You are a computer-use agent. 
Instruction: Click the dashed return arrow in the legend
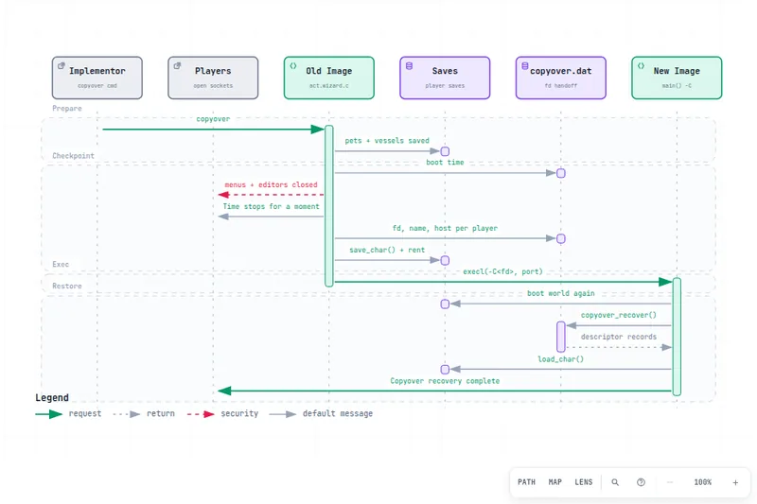(127, 414)
